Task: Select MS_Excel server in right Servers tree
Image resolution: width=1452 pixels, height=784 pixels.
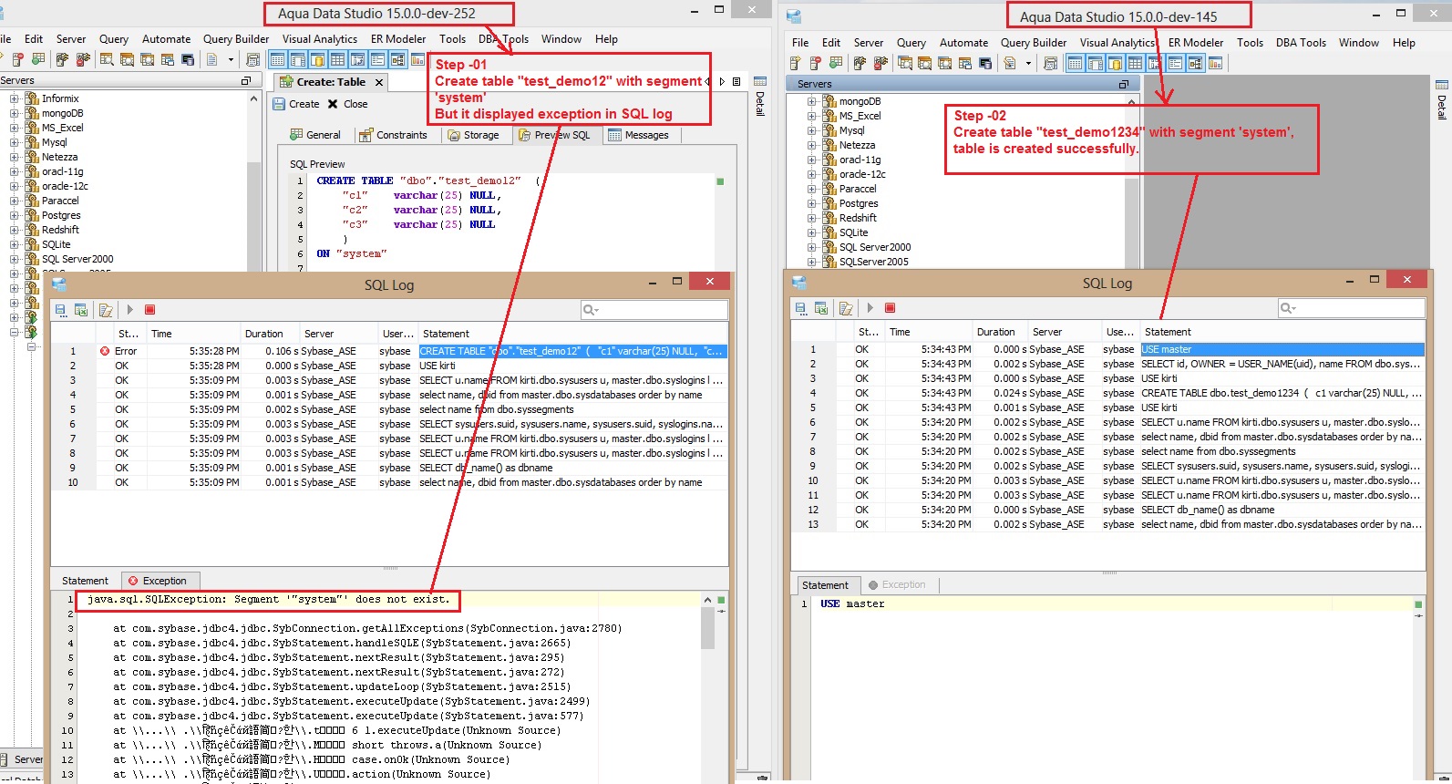Action: click(x=860, y=116)
